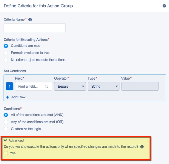Choose Customize the logic option
This screenshot has width=169, height=164.
point(6,129)
